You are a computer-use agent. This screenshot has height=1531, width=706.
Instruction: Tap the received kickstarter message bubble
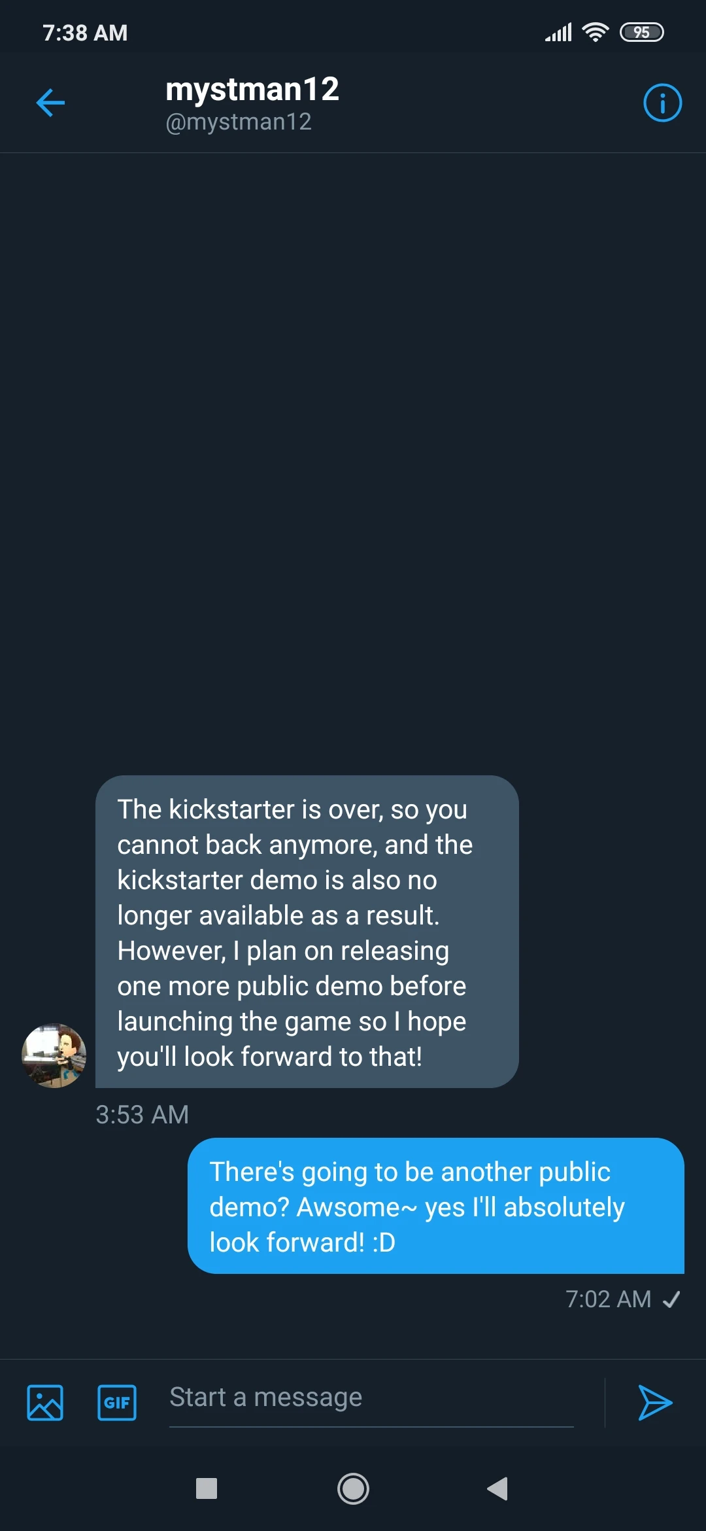click(307, 932)
